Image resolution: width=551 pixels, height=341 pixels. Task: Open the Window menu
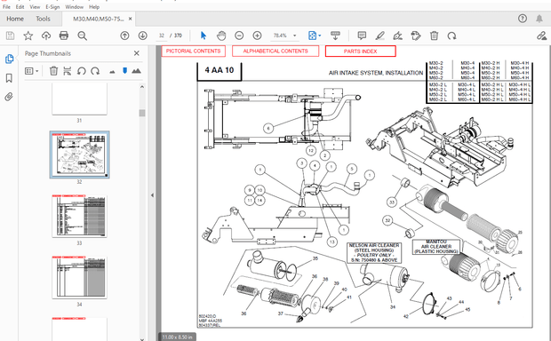coord(75,7)
